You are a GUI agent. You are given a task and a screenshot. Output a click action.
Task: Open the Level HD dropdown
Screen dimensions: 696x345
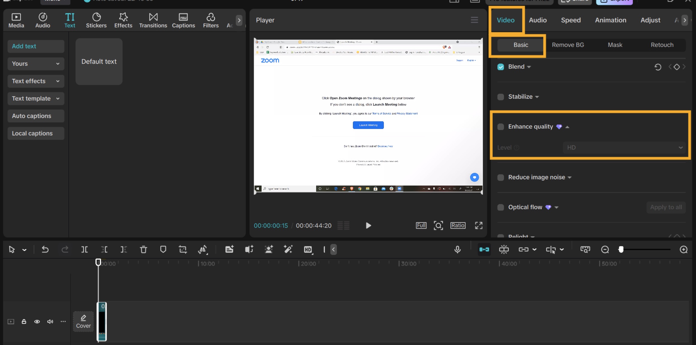tap(624, 148)
